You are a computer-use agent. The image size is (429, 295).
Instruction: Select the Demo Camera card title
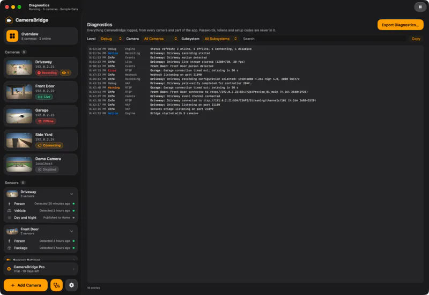click(48, 159)
